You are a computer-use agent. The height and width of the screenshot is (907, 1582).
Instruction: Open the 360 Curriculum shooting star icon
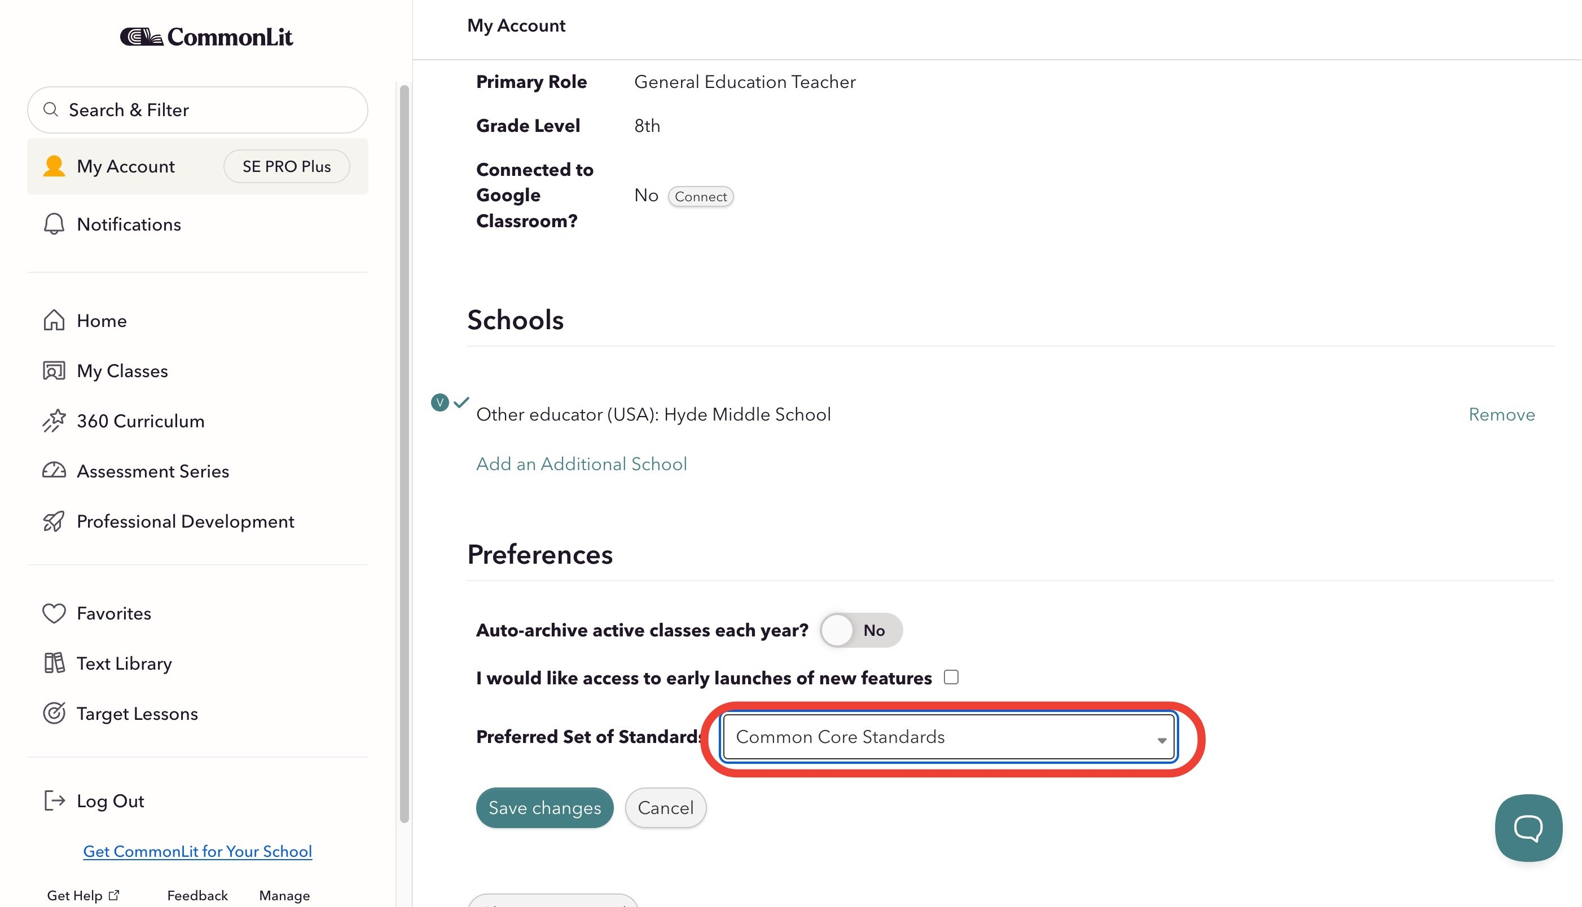point(54,421)
